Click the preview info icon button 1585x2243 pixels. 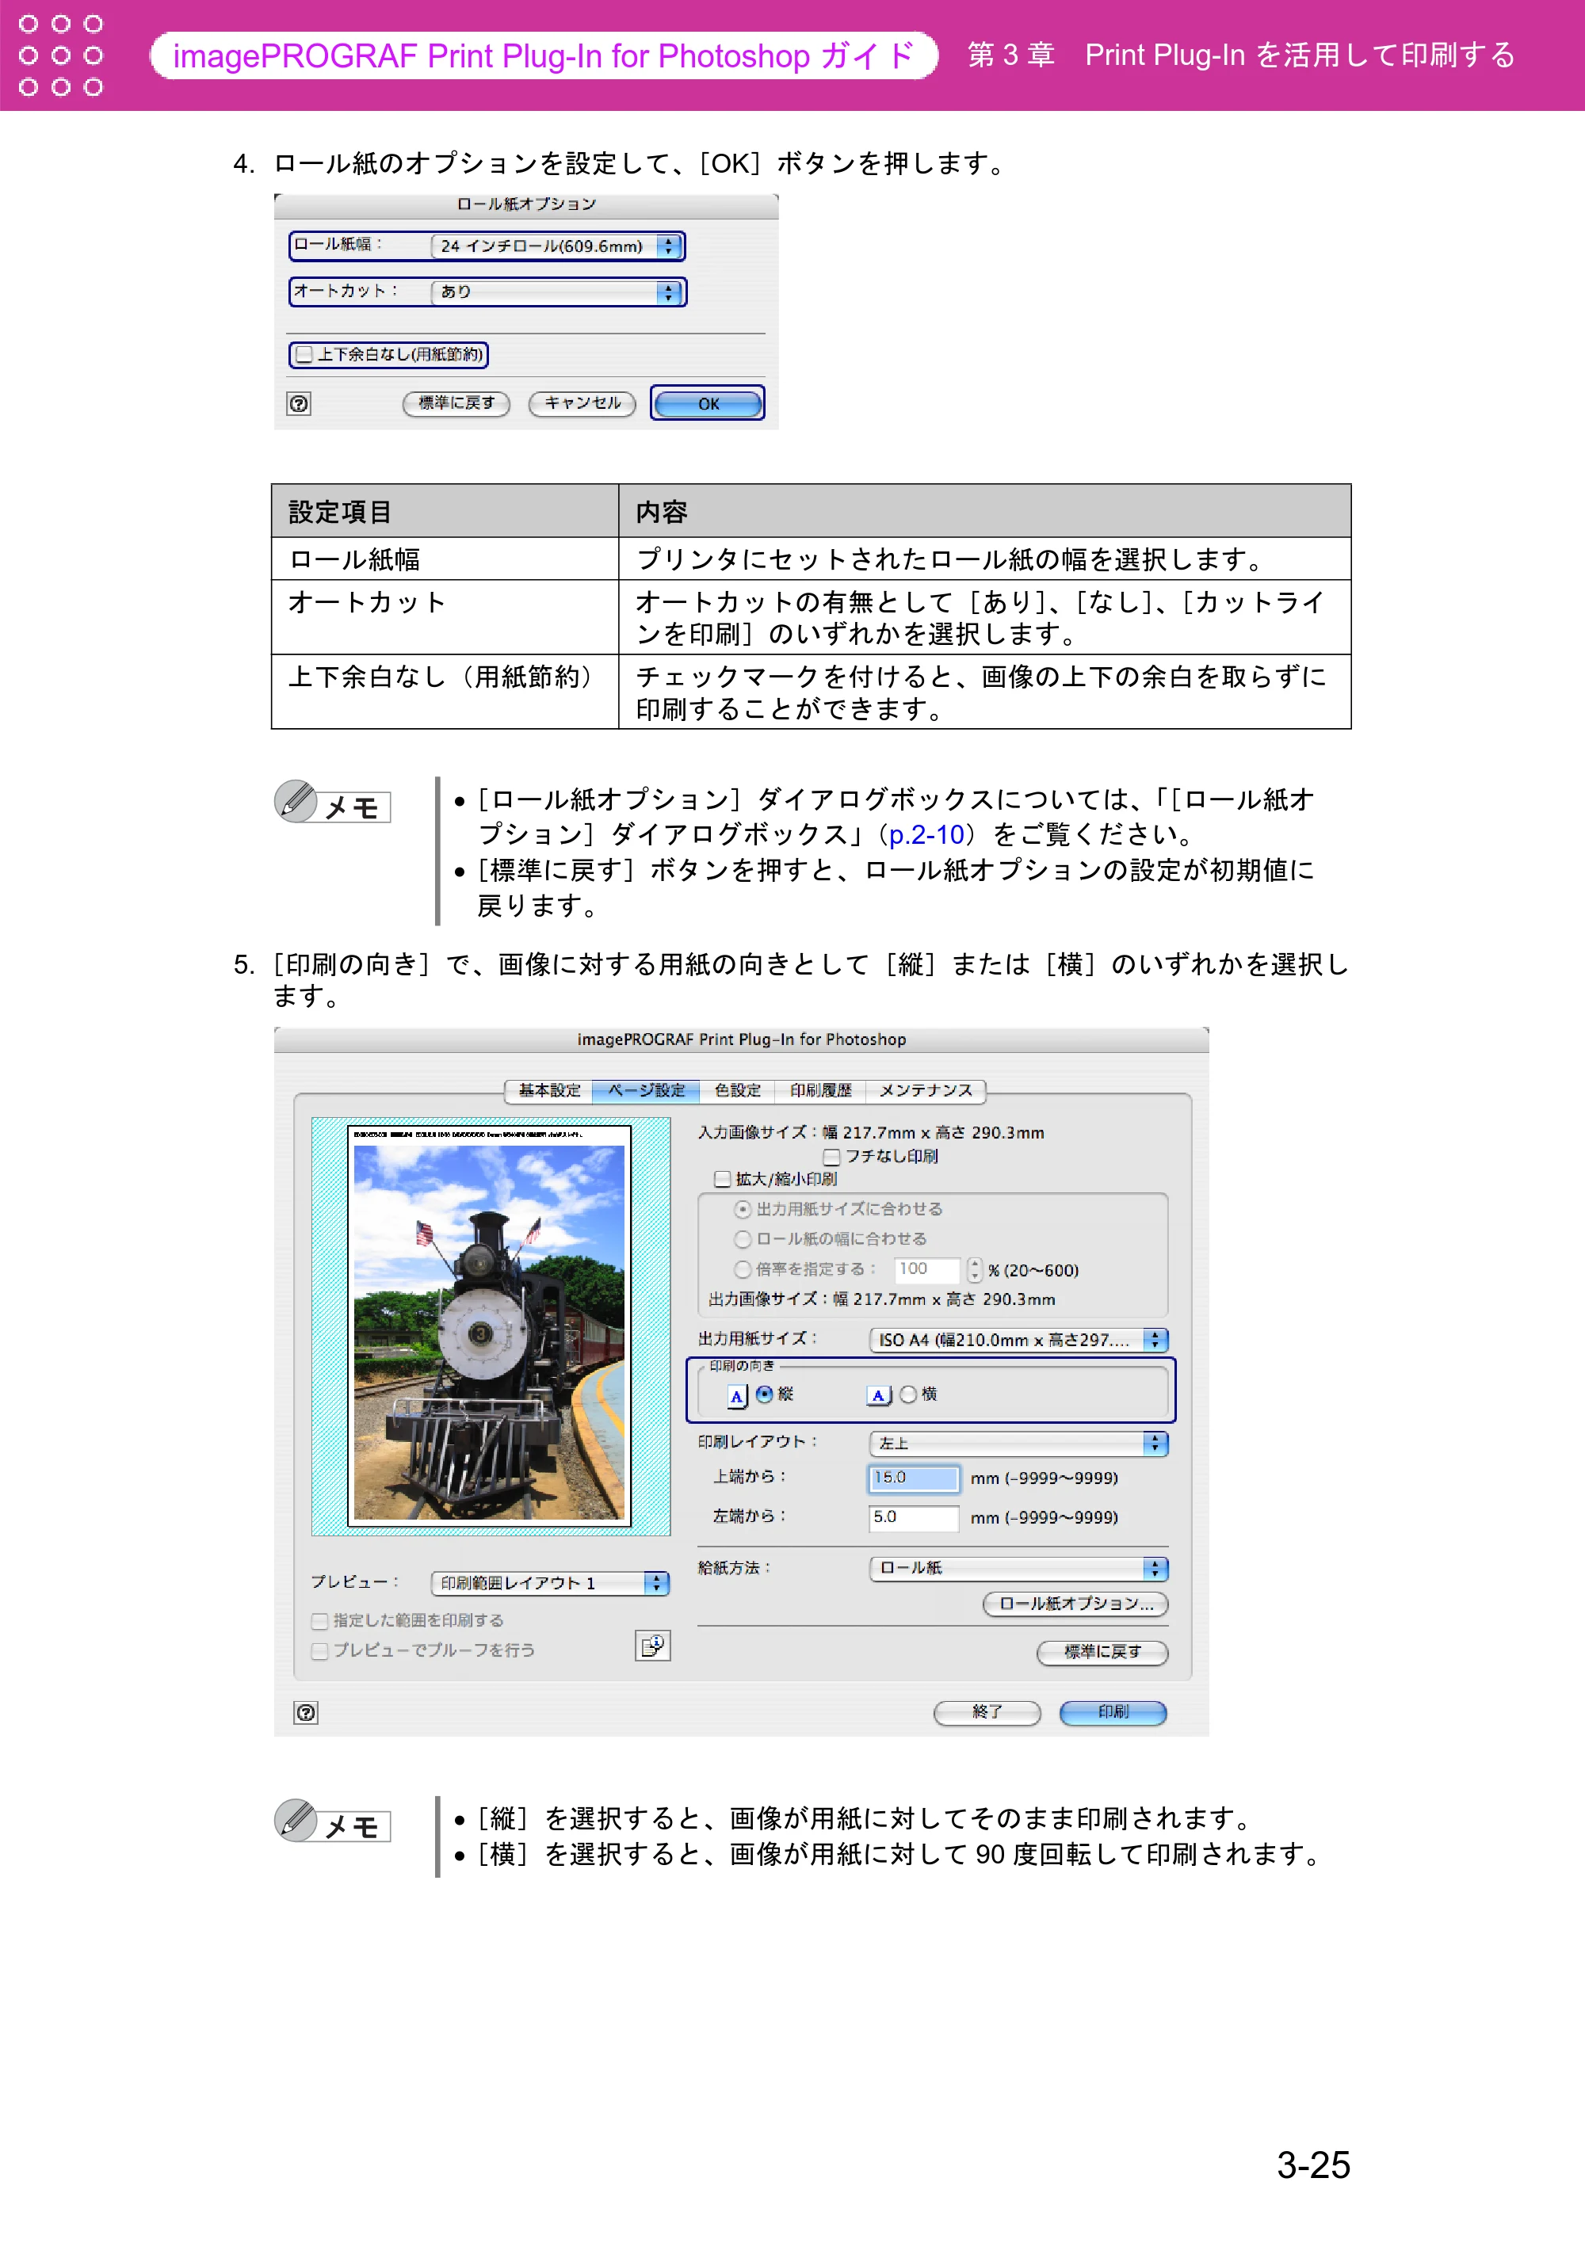click(x=653, y=1646)
